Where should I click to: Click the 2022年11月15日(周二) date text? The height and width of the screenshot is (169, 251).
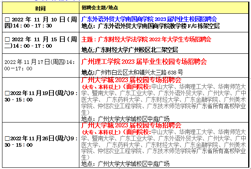click(41, 42)
